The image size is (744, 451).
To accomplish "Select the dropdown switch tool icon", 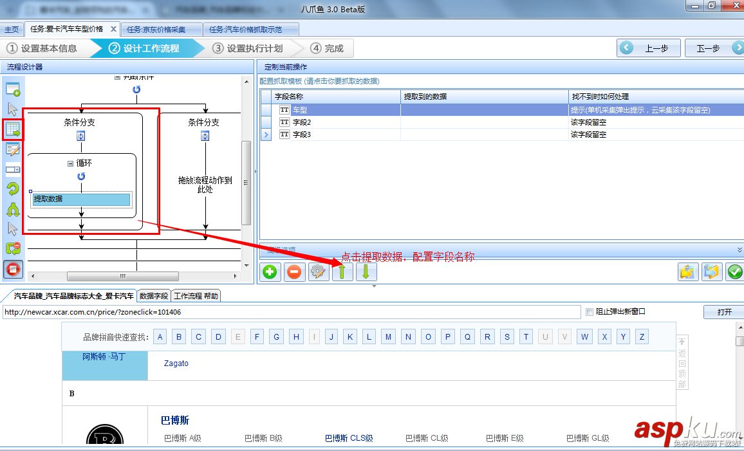I will point(13,169).
